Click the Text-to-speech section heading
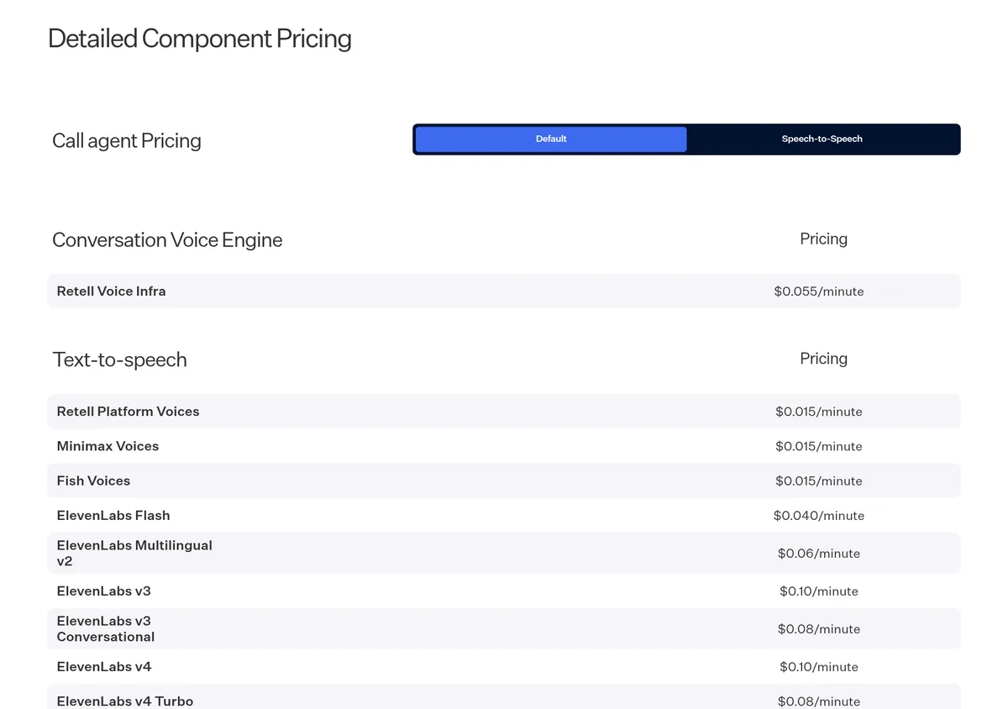 [x=119, y=360]
